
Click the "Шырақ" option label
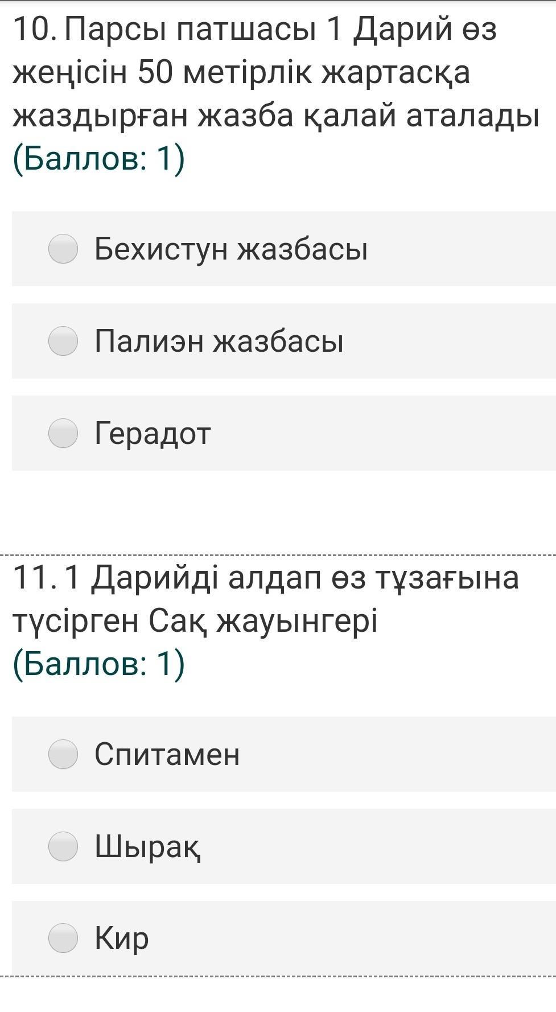coord(148,846)
